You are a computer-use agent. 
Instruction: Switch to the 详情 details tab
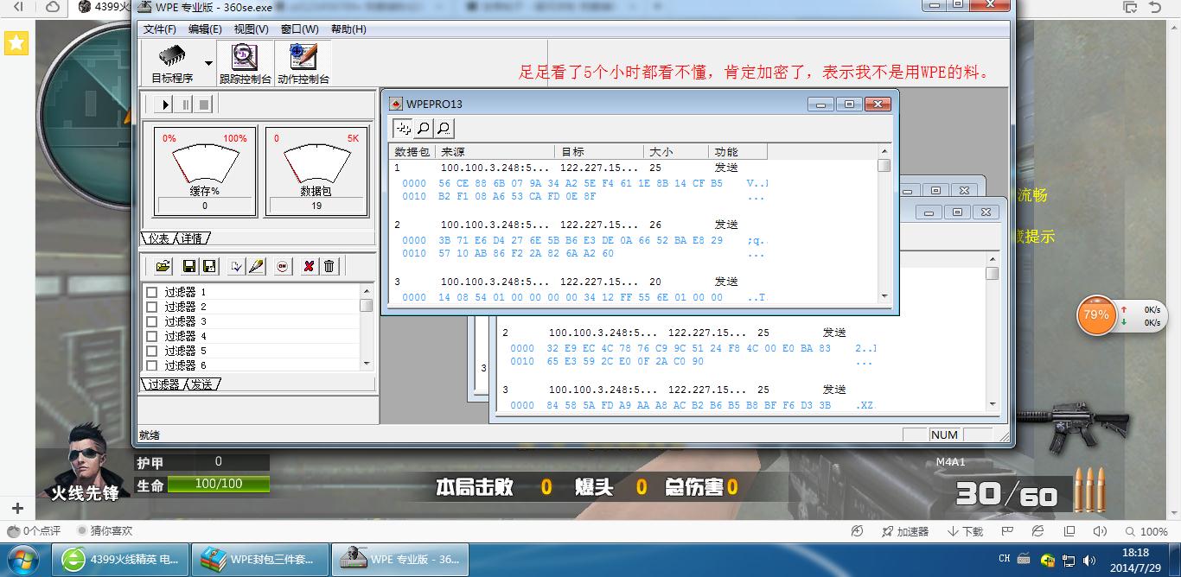[x=192, y=238]
